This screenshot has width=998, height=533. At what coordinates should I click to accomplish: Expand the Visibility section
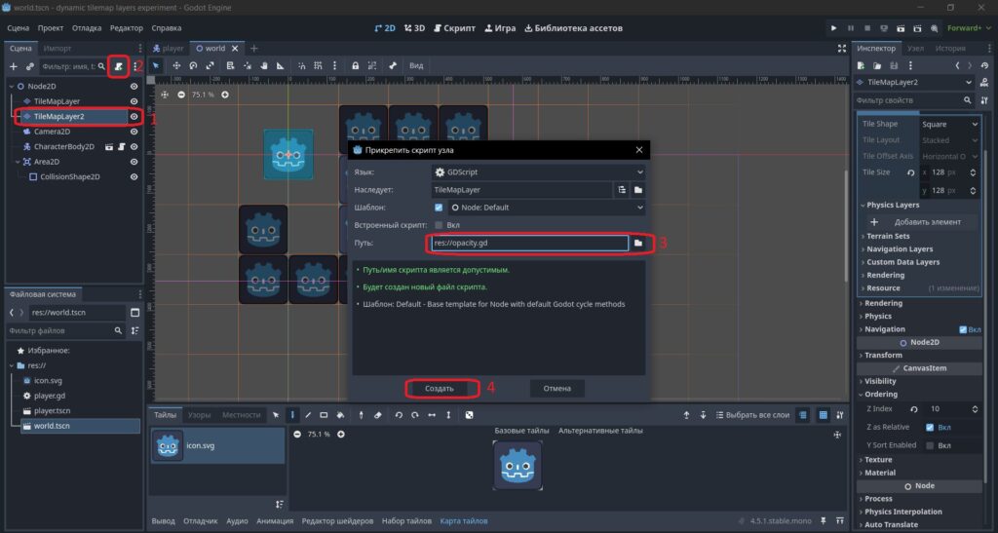(879, 381)
